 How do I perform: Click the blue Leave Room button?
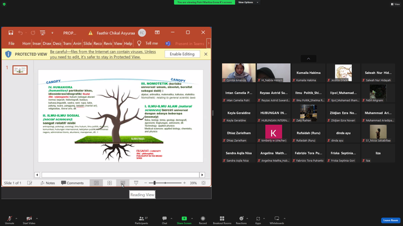(x=390, y=220)
